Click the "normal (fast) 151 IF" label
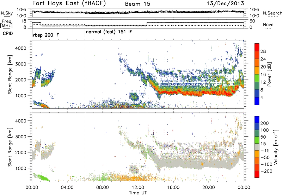 (109, 32)
